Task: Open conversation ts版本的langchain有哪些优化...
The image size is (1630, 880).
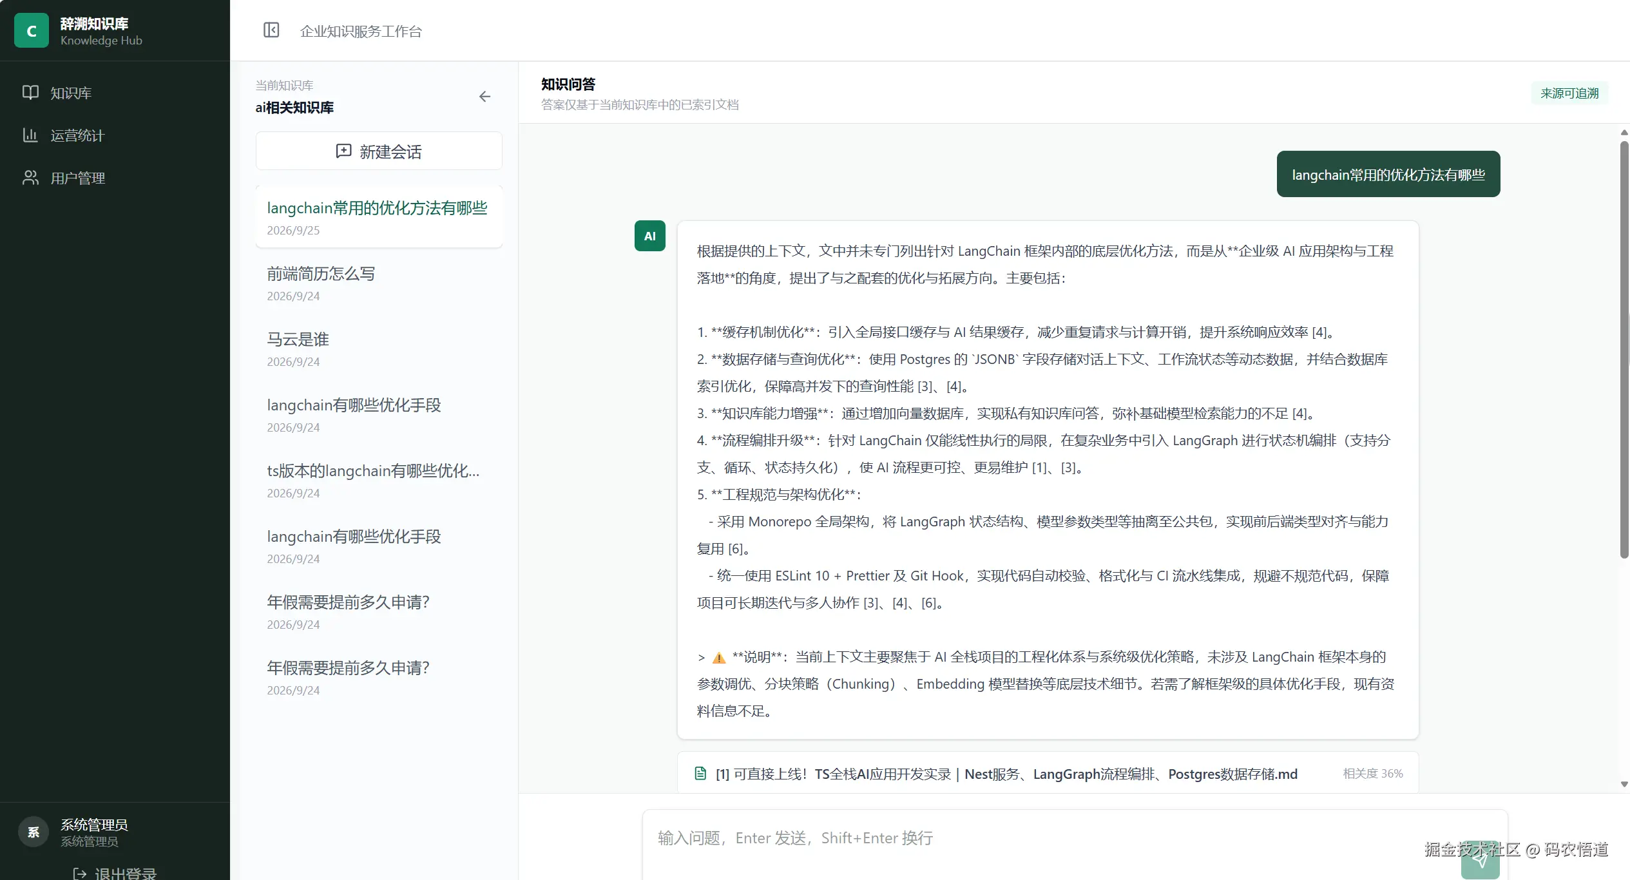Action: pos(379,481)
